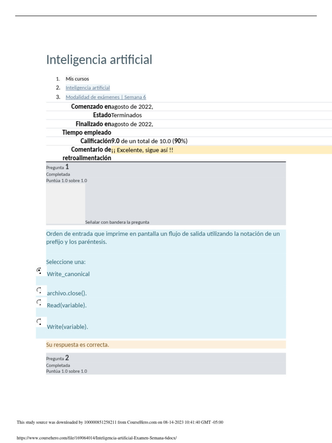This screenshot has width=332, height=443.
Task: Click the Su respuesta es correcta message
Action: tap(77, 345)
